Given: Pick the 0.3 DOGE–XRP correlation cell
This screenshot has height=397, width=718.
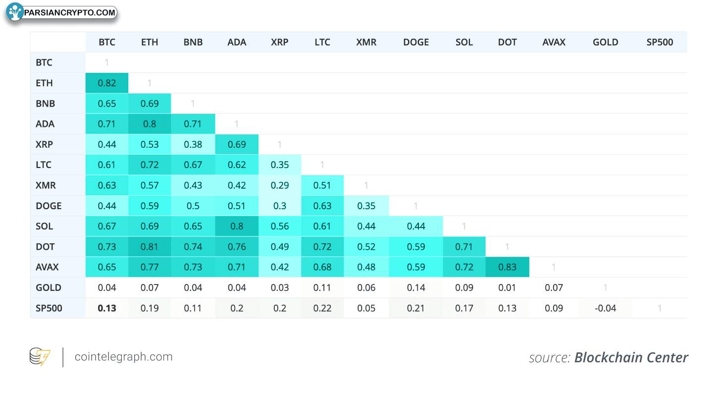Looking at the screenshot, I should (x=280, y=206).
